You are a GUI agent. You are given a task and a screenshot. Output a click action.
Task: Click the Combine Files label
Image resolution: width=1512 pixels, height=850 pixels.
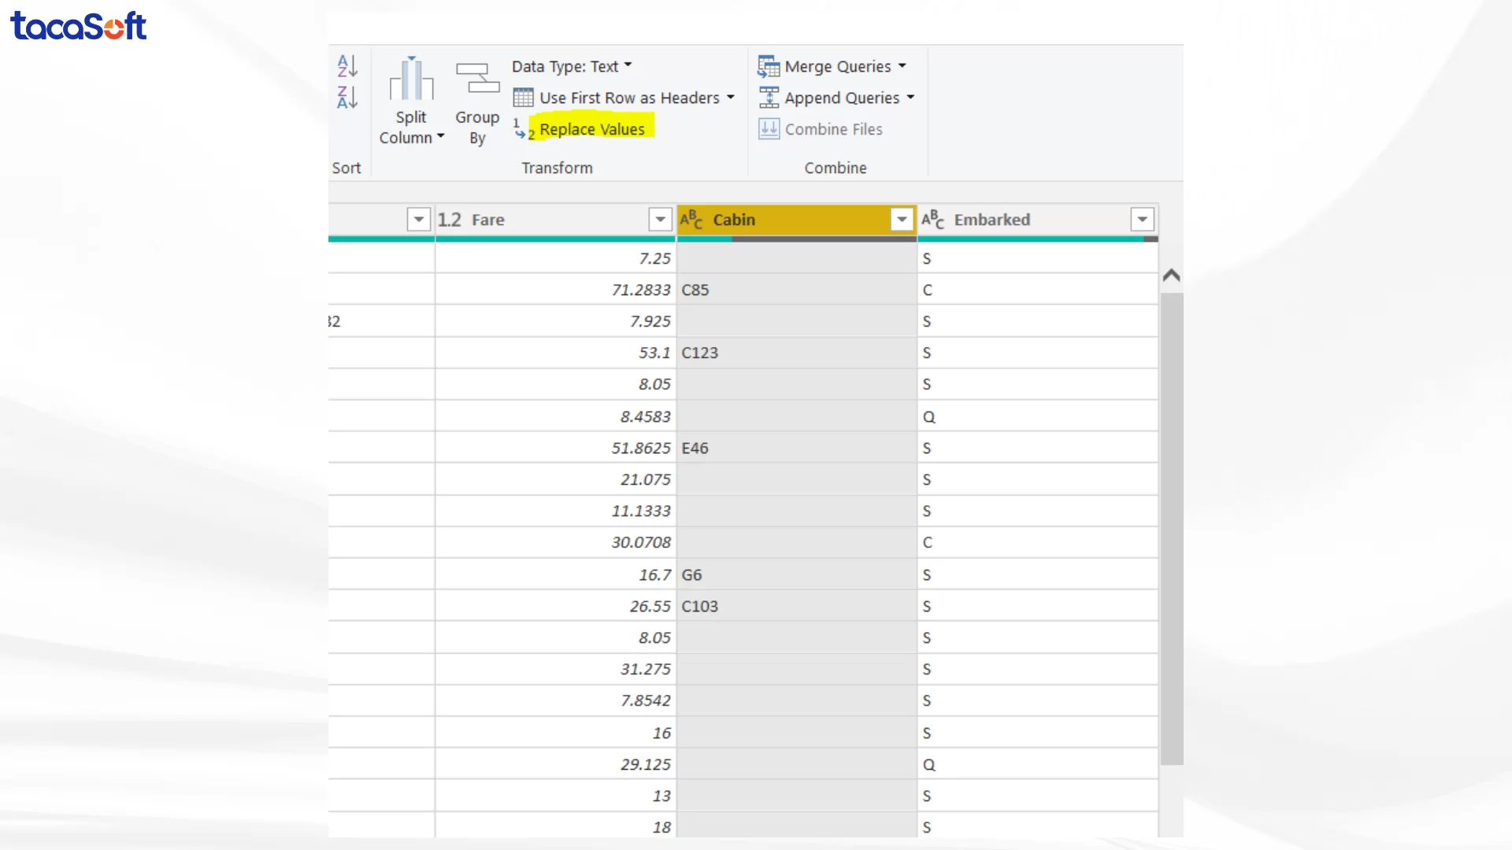pos(833,129)
